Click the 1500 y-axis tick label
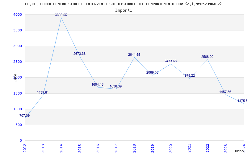 18,94
